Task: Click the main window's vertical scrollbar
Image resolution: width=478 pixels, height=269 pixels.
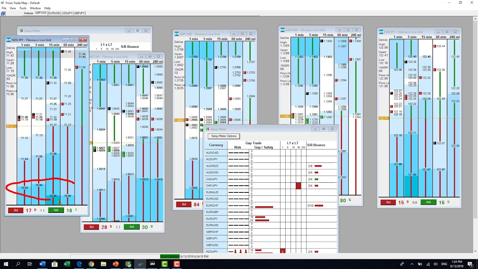Action: click(475, 134)
